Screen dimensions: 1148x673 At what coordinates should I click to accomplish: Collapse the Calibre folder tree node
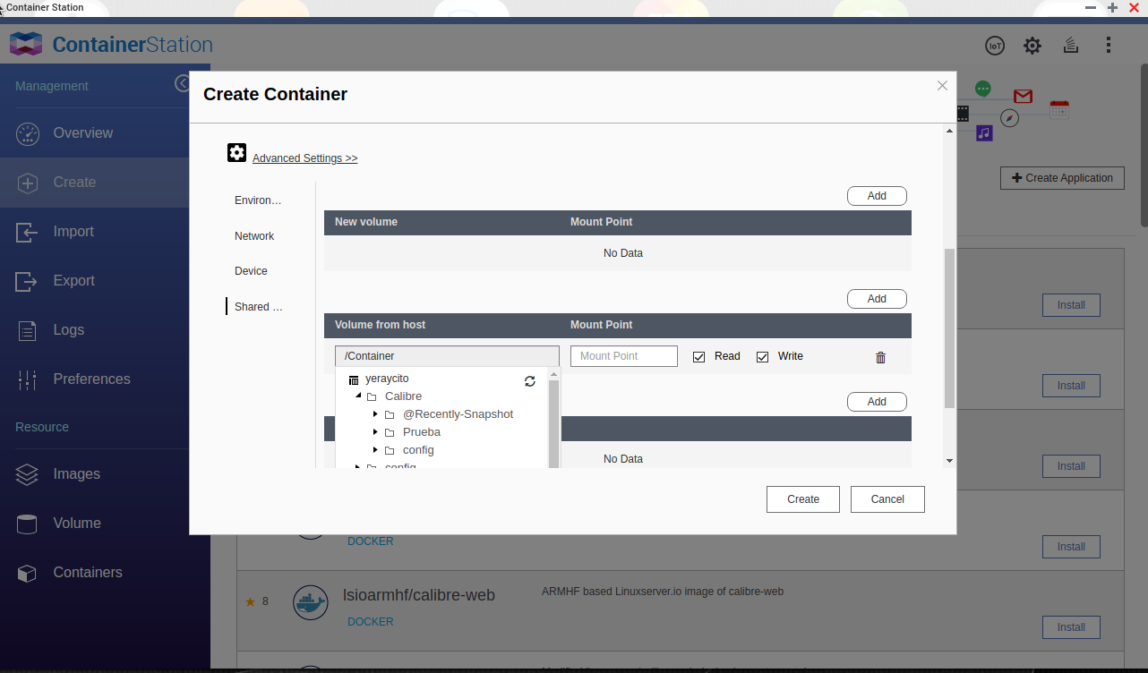point(358,396)
